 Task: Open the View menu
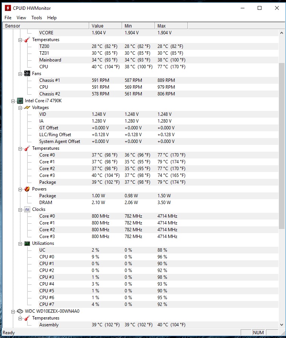click(x=21, y=18)
